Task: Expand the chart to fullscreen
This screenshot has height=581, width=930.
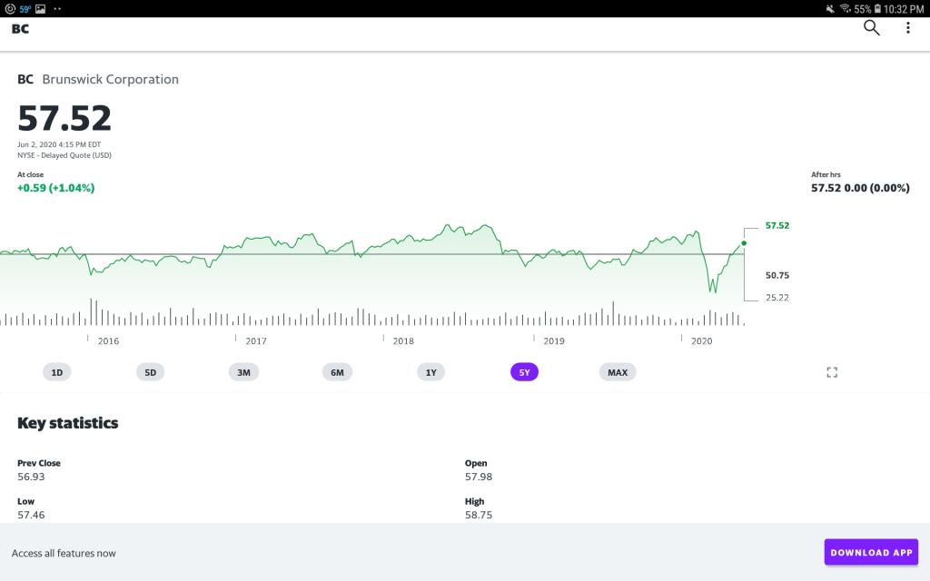Action: pos(832,372)
